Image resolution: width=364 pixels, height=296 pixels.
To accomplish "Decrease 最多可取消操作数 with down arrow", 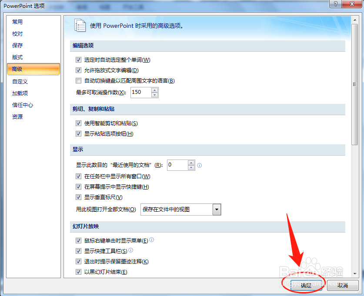I will 155,95.
